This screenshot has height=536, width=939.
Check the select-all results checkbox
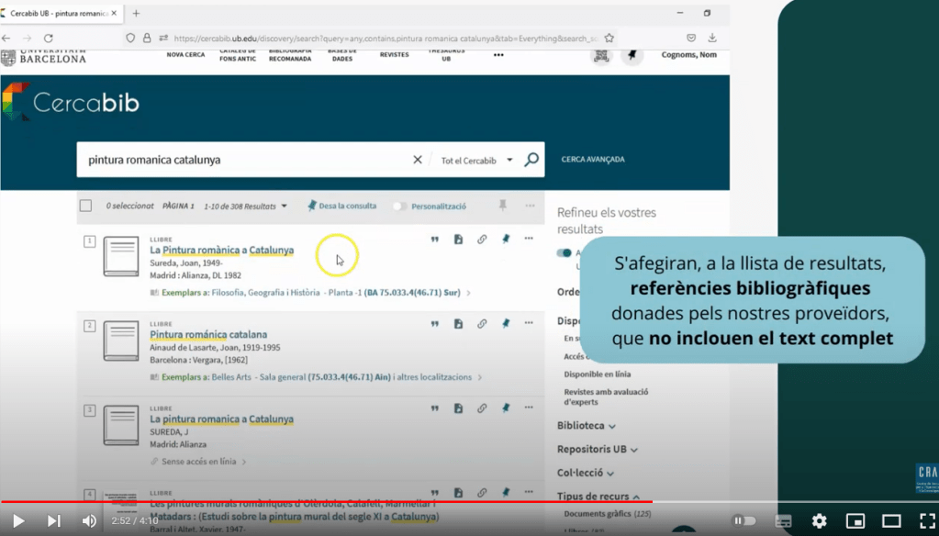[85, 207]
